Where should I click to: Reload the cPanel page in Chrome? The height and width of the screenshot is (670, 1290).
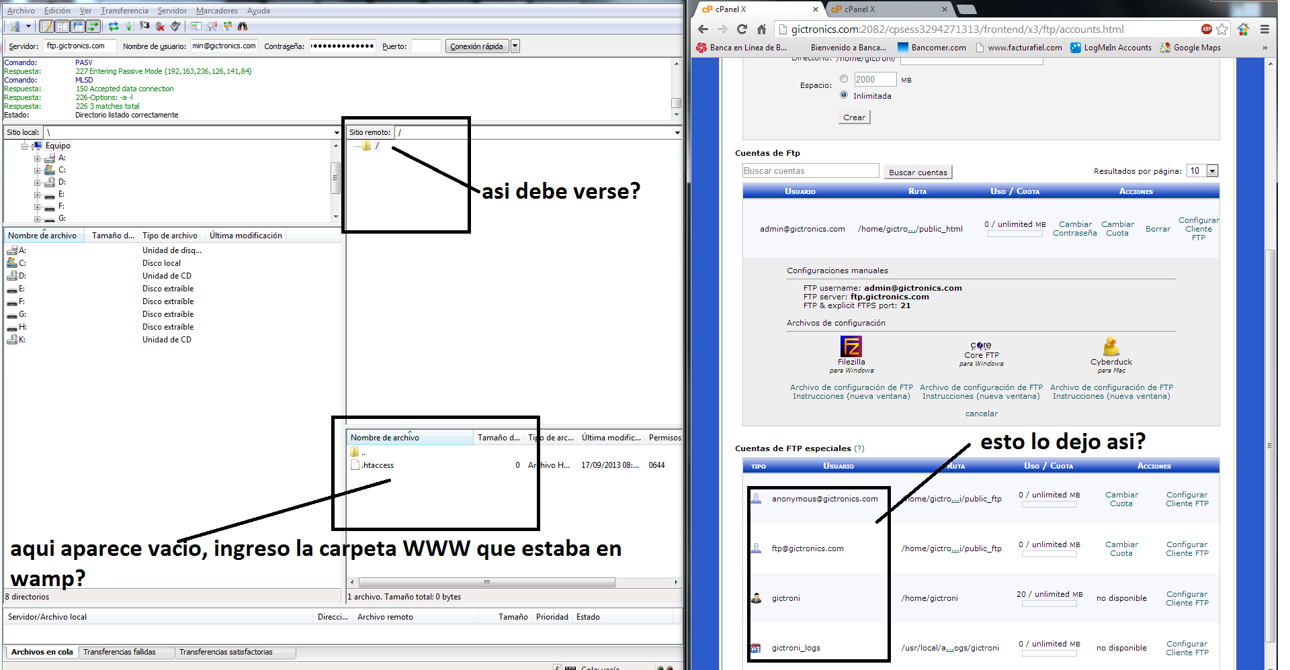pyautogui.click(x=742, y=29)
